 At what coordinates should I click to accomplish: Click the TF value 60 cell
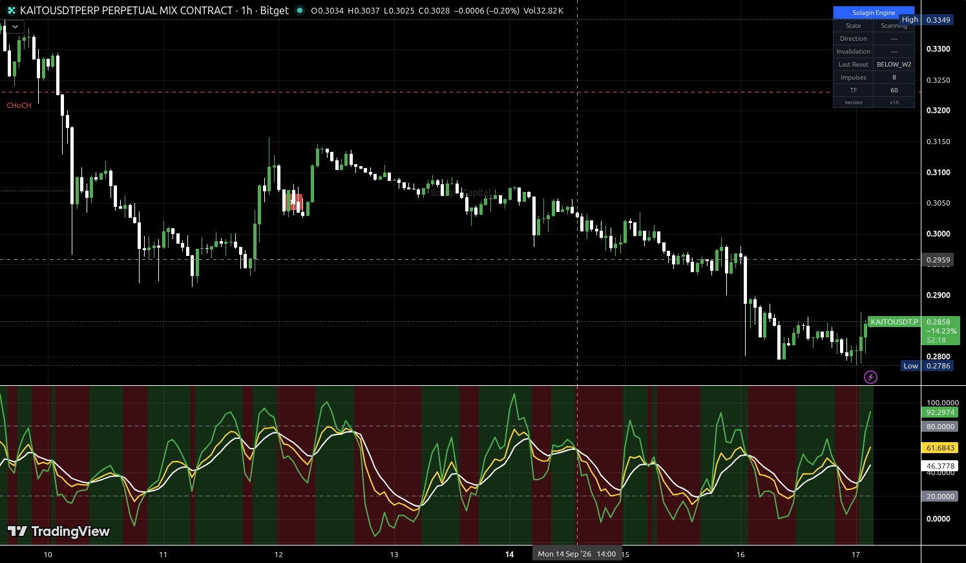tap(894, 90)
